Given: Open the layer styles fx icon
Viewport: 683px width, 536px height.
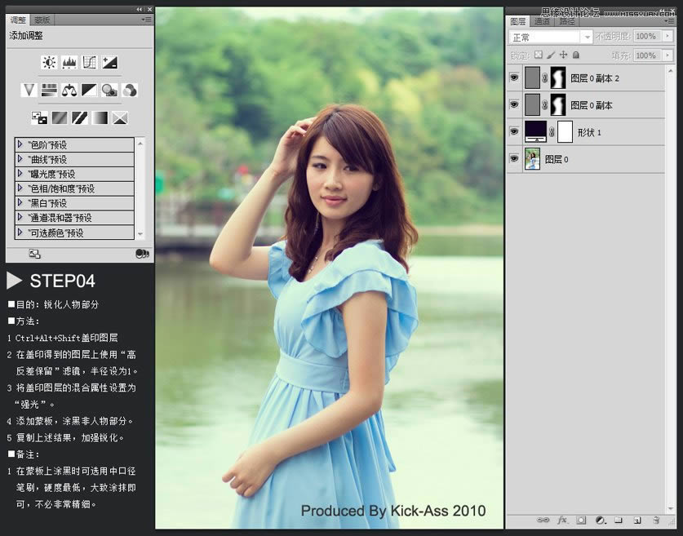Looking at the screenshot, I should click(x=561, y=520).
